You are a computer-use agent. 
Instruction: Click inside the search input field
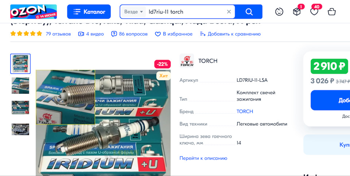(185, 12)
